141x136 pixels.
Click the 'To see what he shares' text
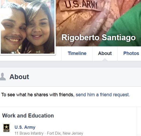pos(38,95)
